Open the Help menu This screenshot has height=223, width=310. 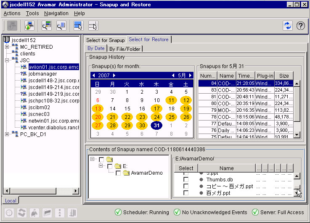tap(79, 13)
